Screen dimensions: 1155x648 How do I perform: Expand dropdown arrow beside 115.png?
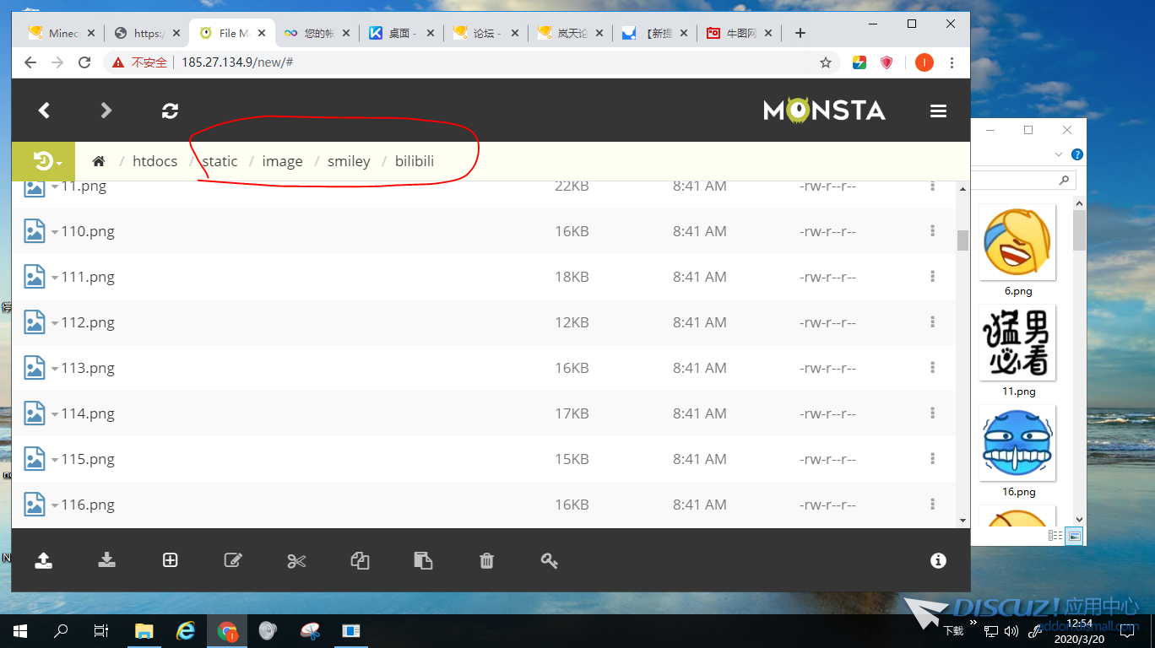55,461
